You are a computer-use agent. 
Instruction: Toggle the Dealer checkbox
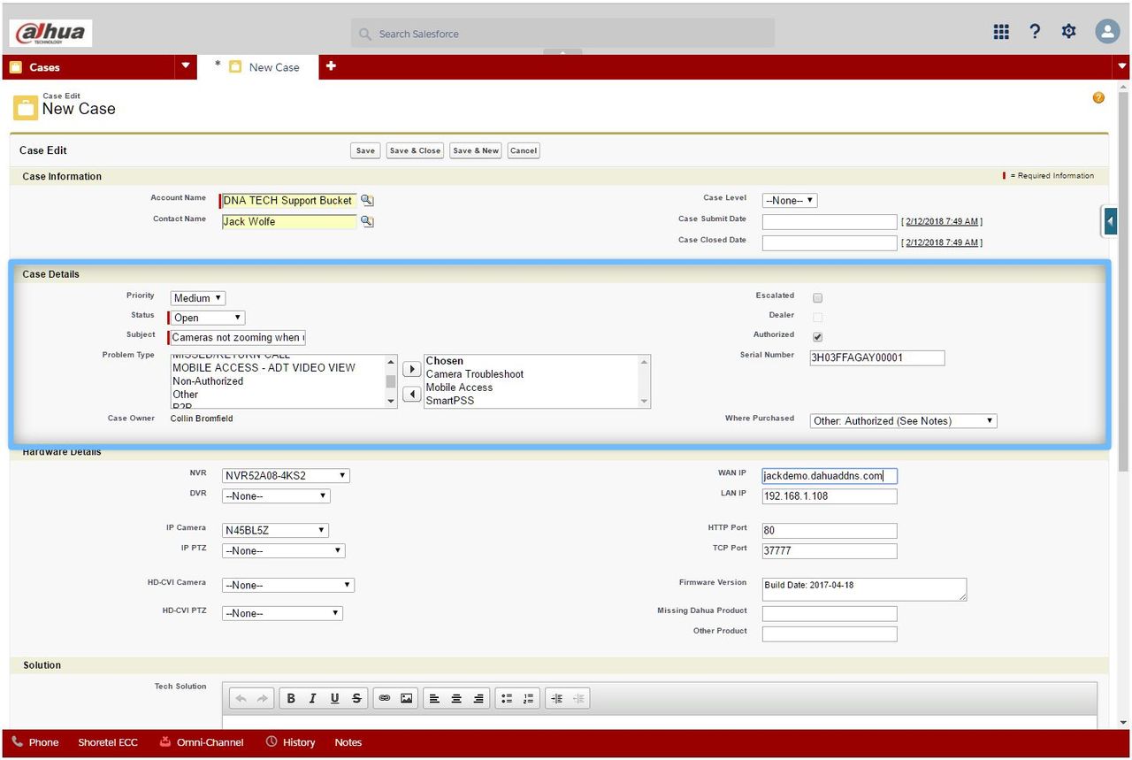[x=817, y=318]
